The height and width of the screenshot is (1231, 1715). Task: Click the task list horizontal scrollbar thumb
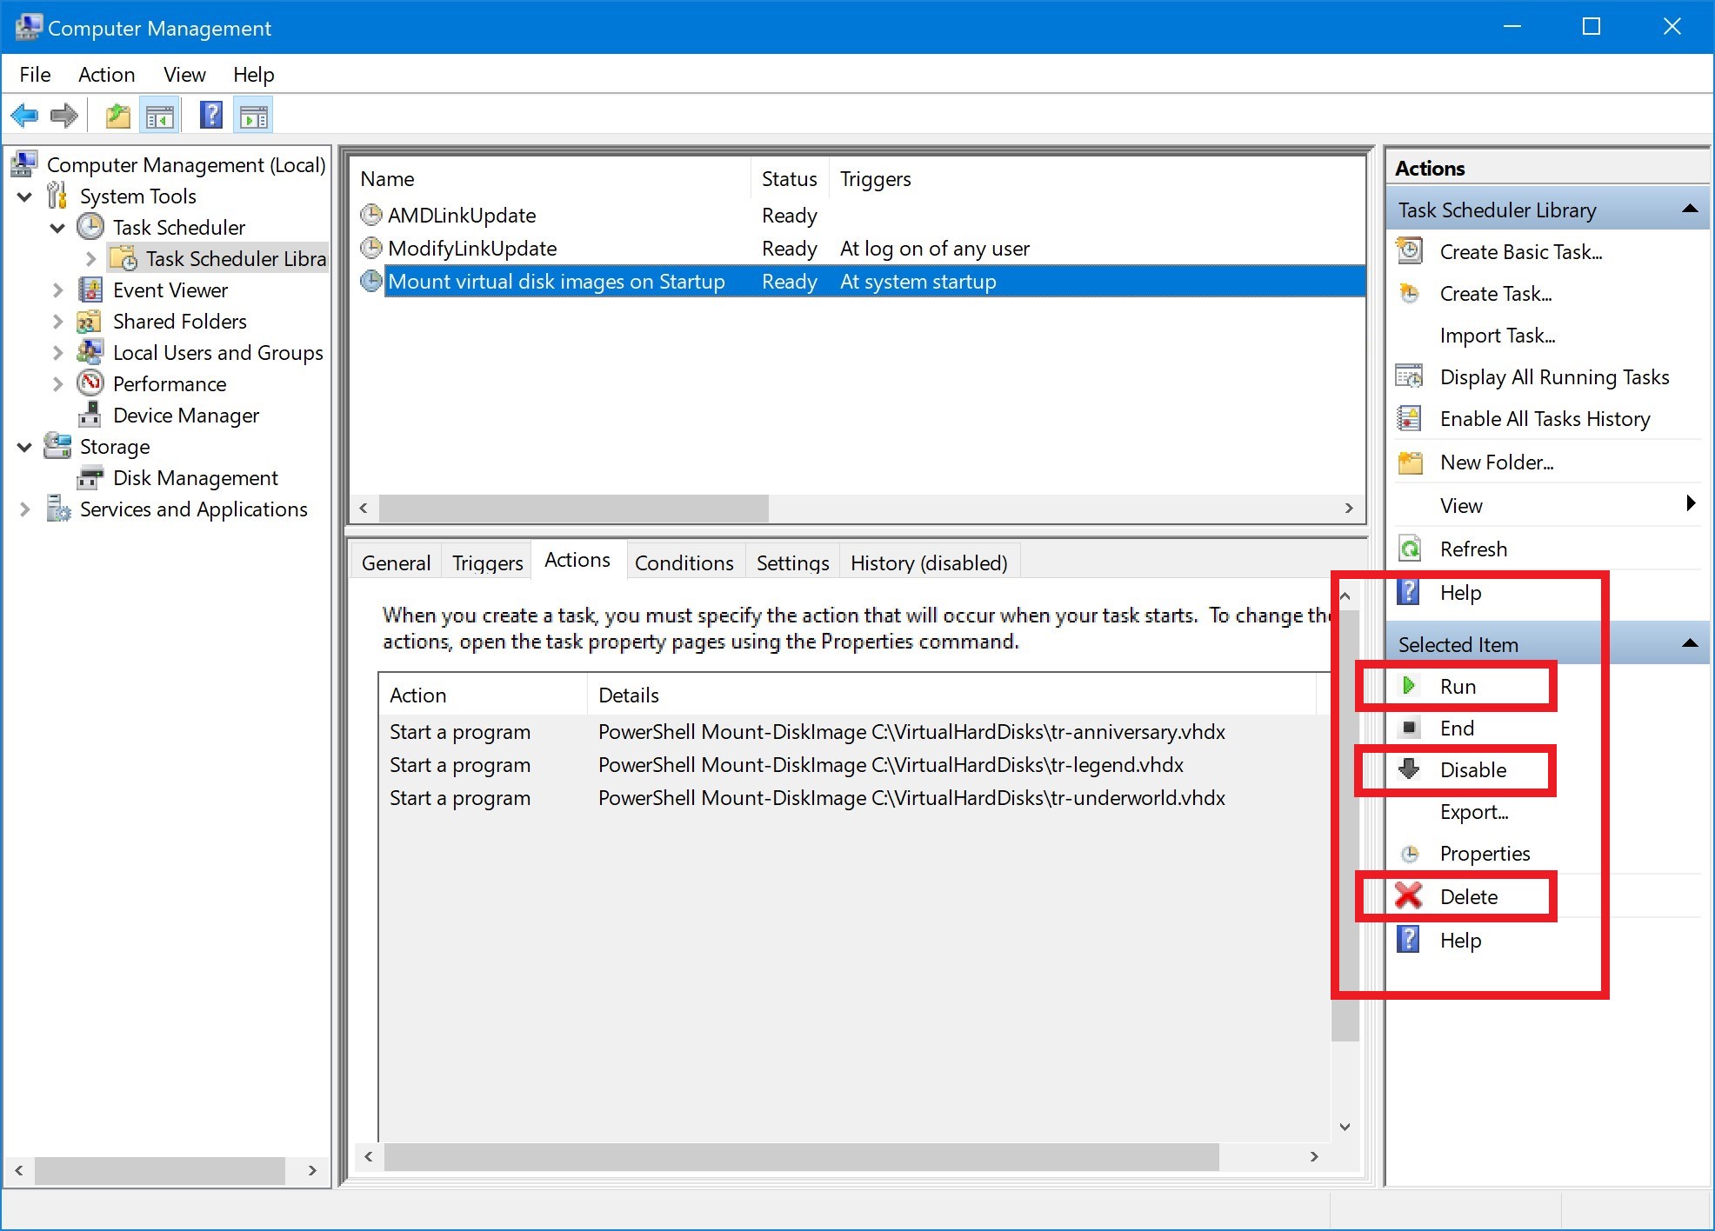tap(574, 509)
